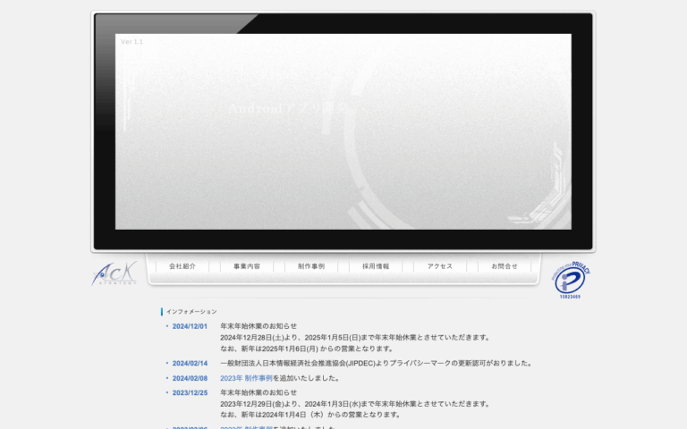Image resolution: width=687 pixels, height=429 pixels.
Task: Open the 会社紹介 menu item
Action: click(x=182, y=266)
